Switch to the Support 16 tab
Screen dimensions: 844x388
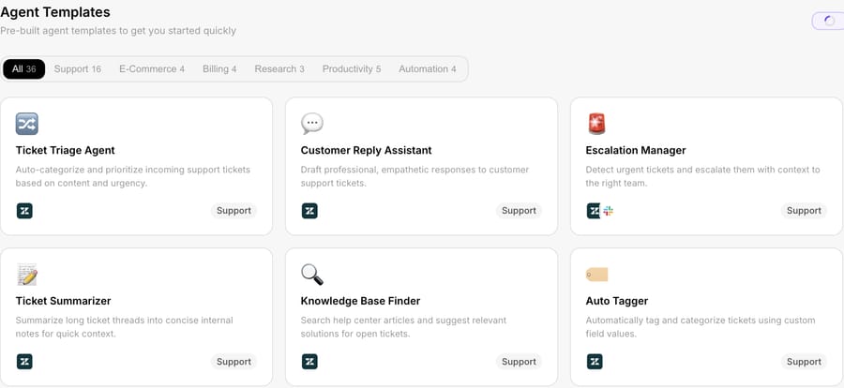coord(78,68)
